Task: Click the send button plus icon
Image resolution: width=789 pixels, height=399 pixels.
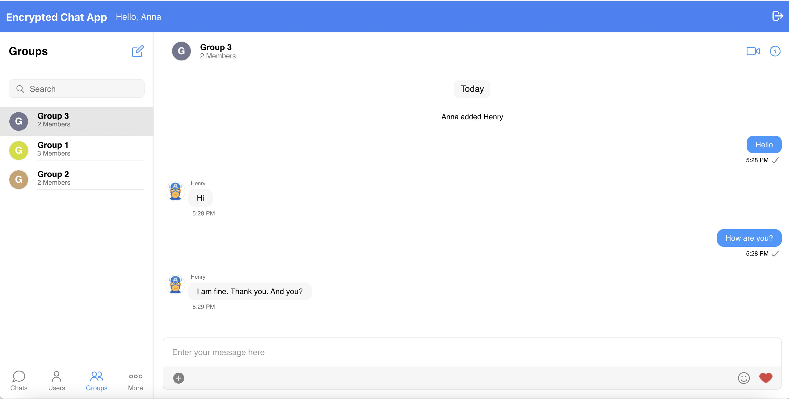Action: [179, 378]
